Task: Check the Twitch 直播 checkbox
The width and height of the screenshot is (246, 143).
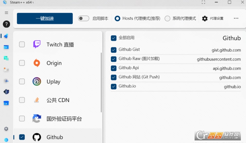Action: [22, 44]
